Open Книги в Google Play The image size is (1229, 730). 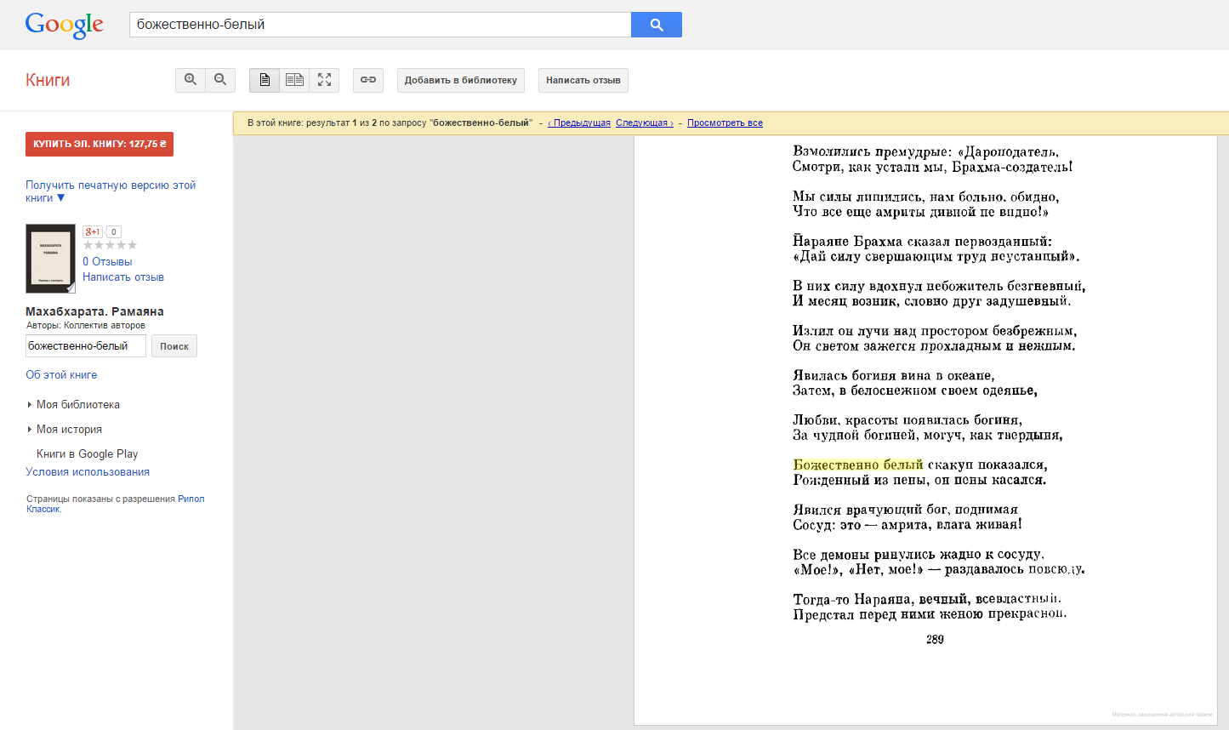click(87, 454)
